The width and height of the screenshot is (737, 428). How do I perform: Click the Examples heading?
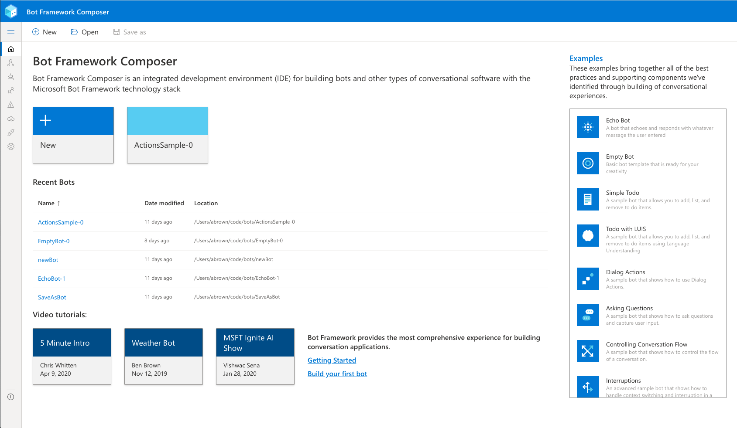click(x=586, y=58)
